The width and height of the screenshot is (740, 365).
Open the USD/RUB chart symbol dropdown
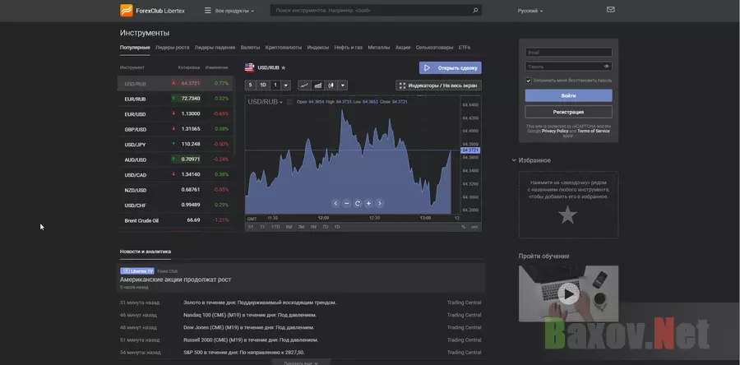266,102
